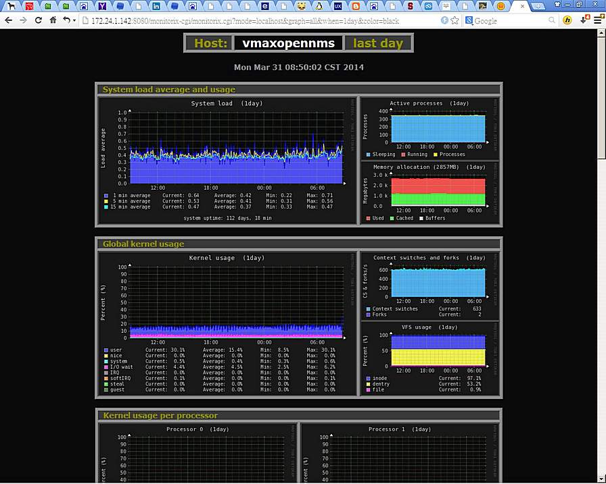Click the 'I/O wait' legend label
606x484 pixels.
121,367
